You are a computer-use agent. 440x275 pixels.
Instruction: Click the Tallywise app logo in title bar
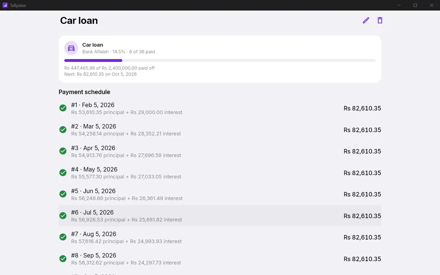tap(5, 5)
